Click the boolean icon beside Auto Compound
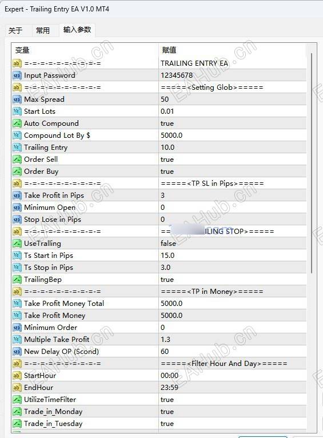This screenshot has width=323, height=438. pyautogui.click(x=17, y=124)
